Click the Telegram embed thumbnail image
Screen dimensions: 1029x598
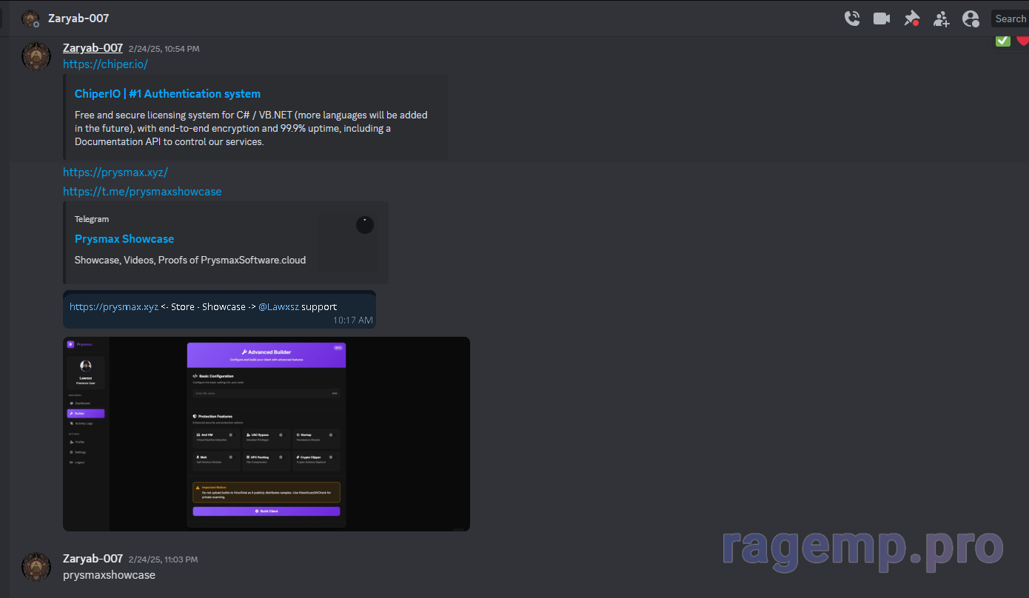tap(348, 243)
